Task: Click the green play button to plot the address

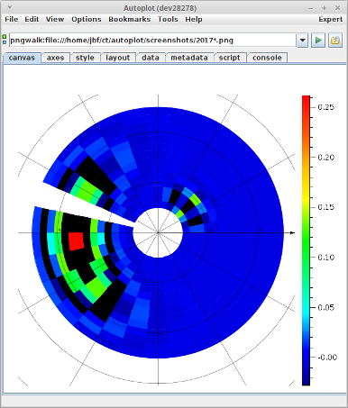Action: 318,41
